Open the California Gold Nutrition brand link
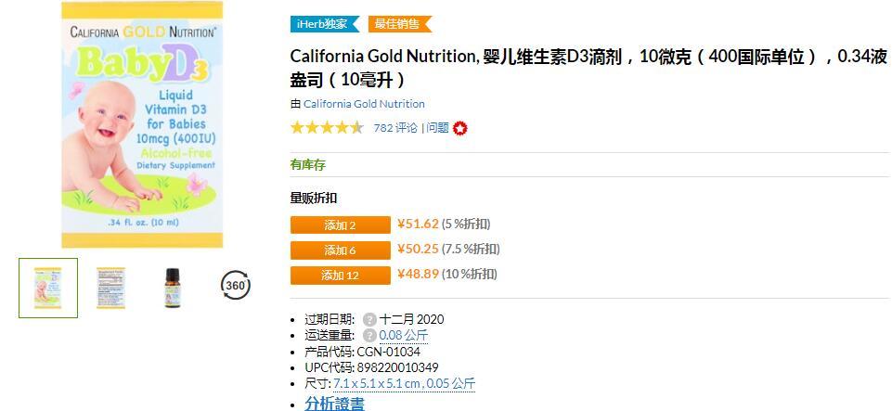Viewport: 892px width, 411px height. coord(364,104)
